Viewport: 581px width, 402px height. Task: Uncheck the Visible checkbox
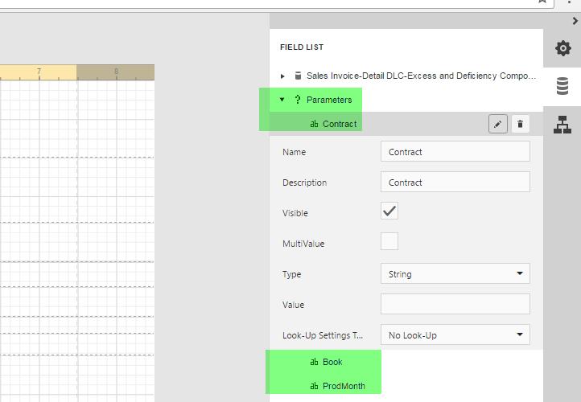coord(389,211)
